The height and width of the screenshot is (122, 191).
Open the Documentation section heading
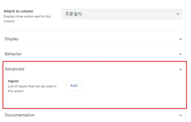point(20,115)
